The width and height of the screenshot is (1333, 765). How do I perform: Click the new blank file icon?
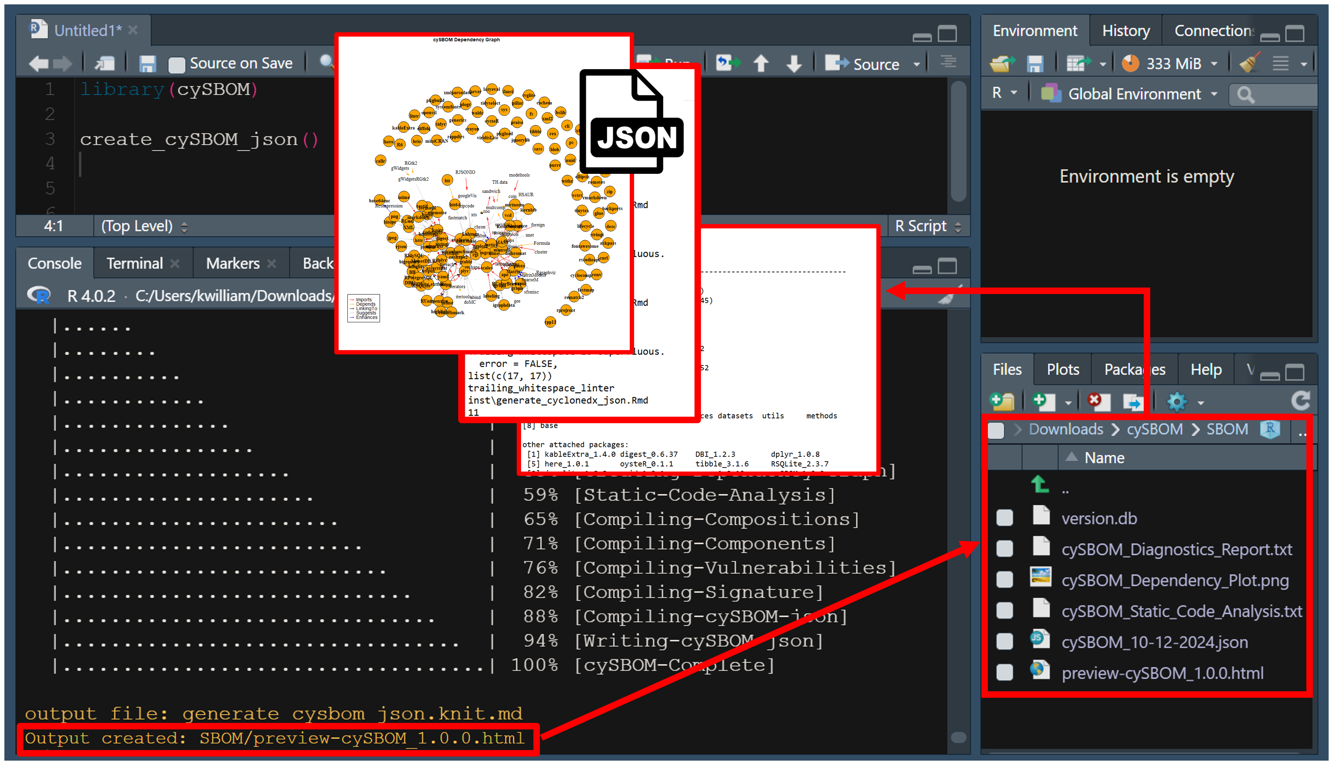(1043, 402)
